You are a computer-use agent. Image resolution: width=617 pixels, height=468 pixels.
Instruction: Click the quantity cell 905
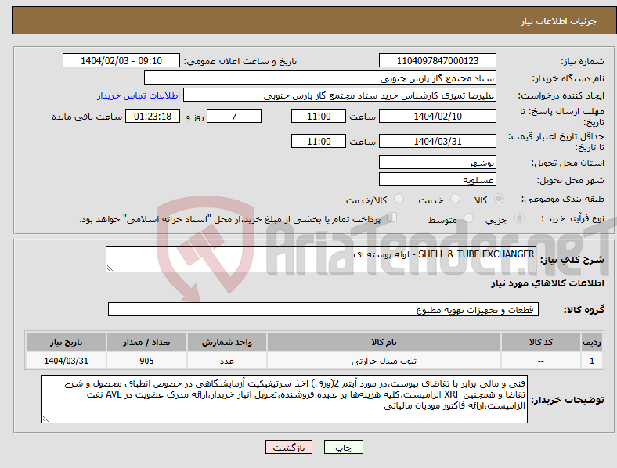146,361
